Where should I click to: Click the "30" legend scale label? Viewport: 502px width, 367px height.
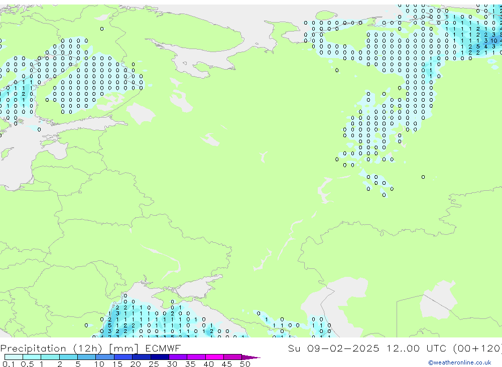(172, 364)
